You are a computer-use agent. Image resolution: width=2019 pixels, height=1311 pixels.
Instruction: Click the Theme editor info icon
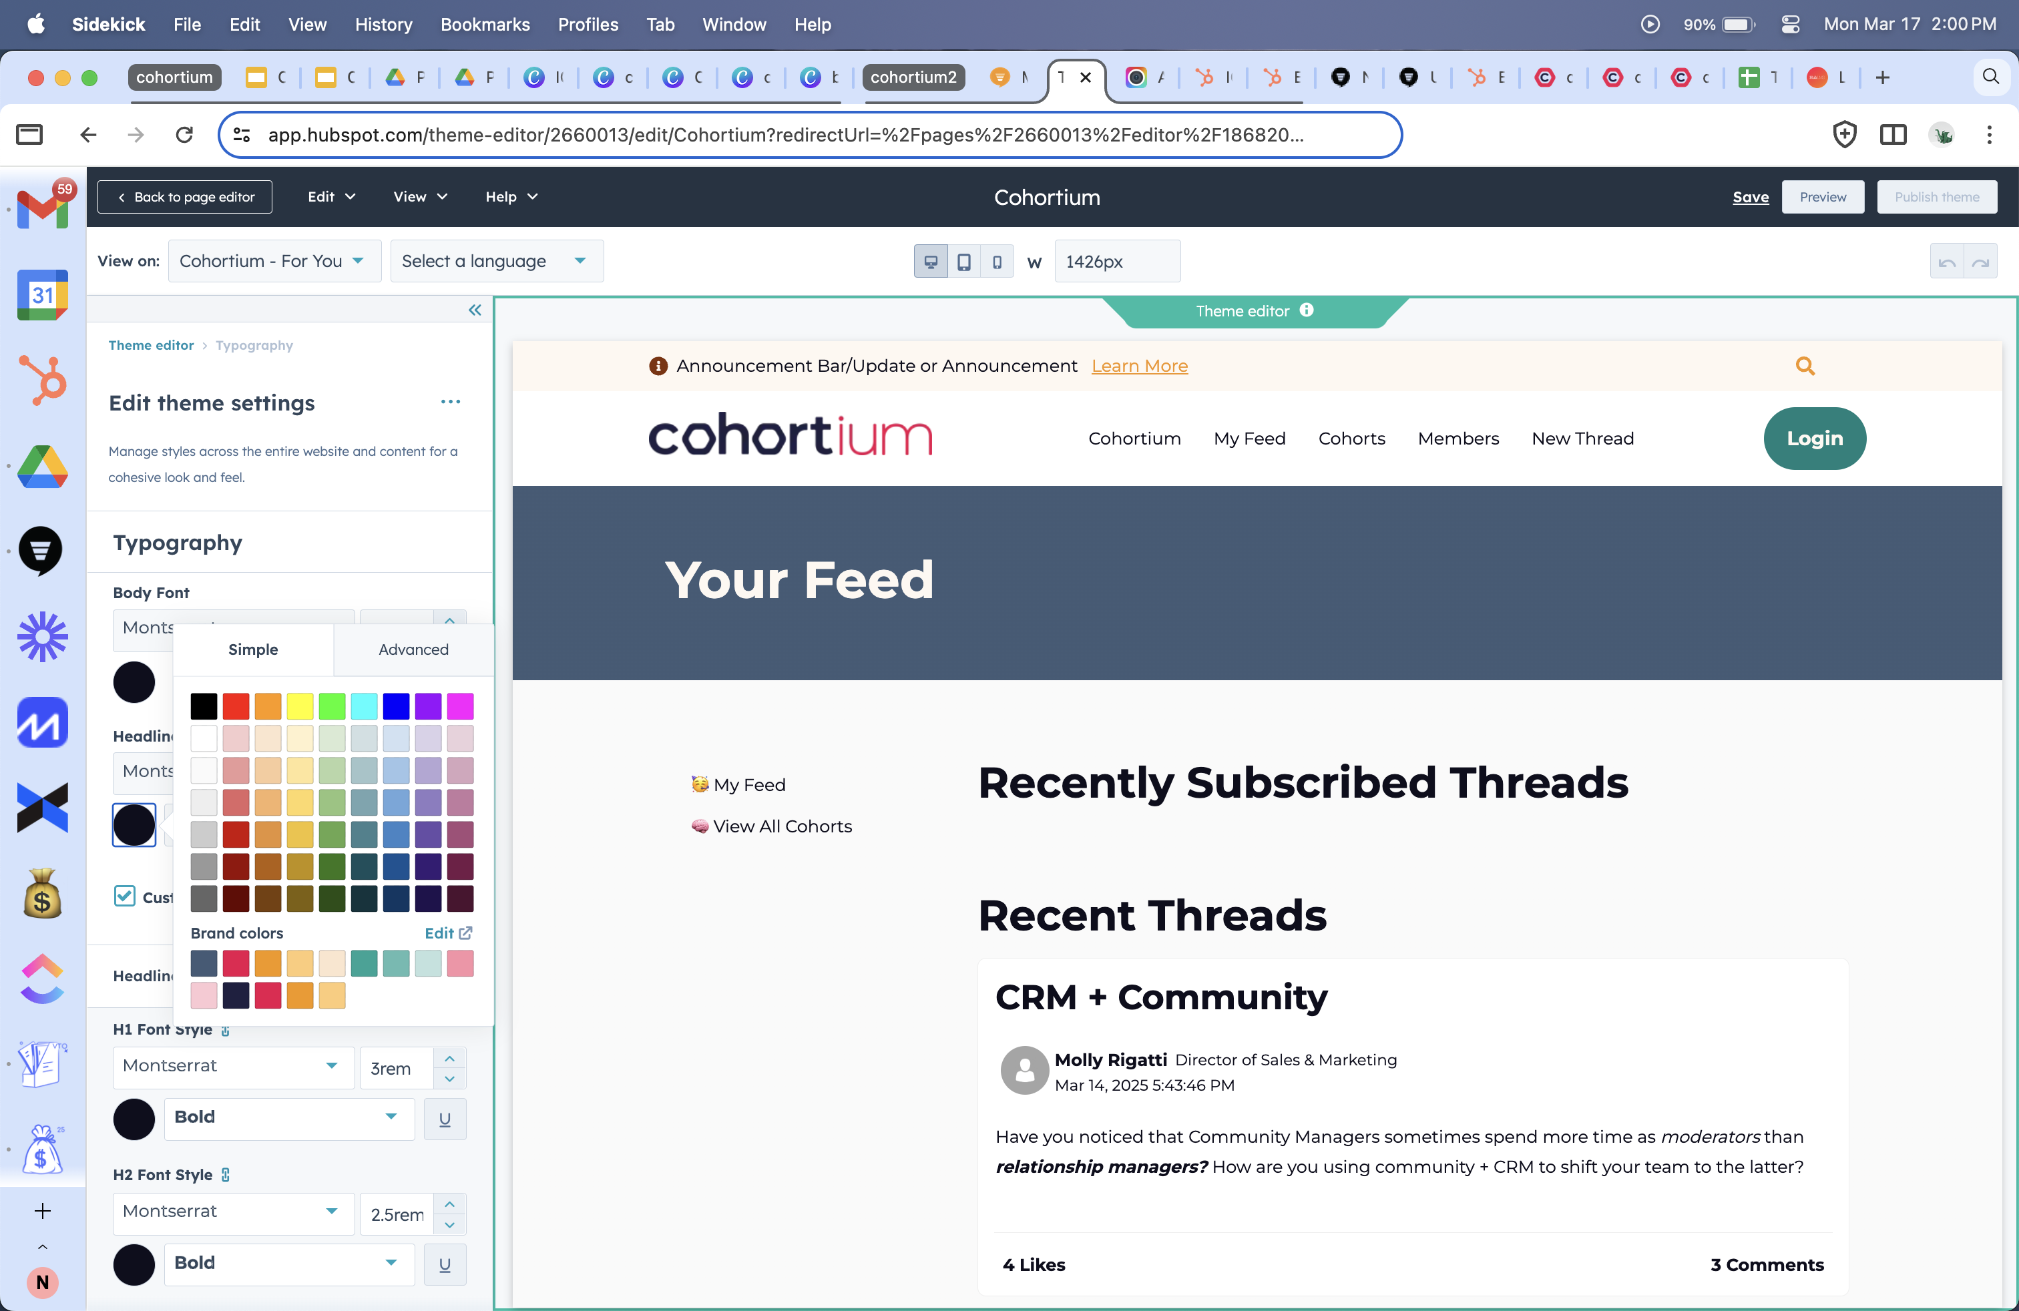[x=1307, y=310]
